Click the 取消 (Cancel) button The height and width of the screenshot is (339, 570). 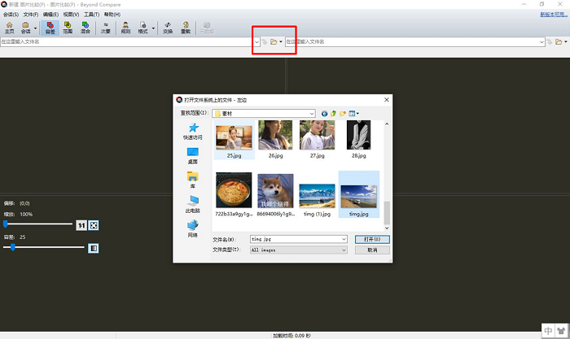[372, 250]
